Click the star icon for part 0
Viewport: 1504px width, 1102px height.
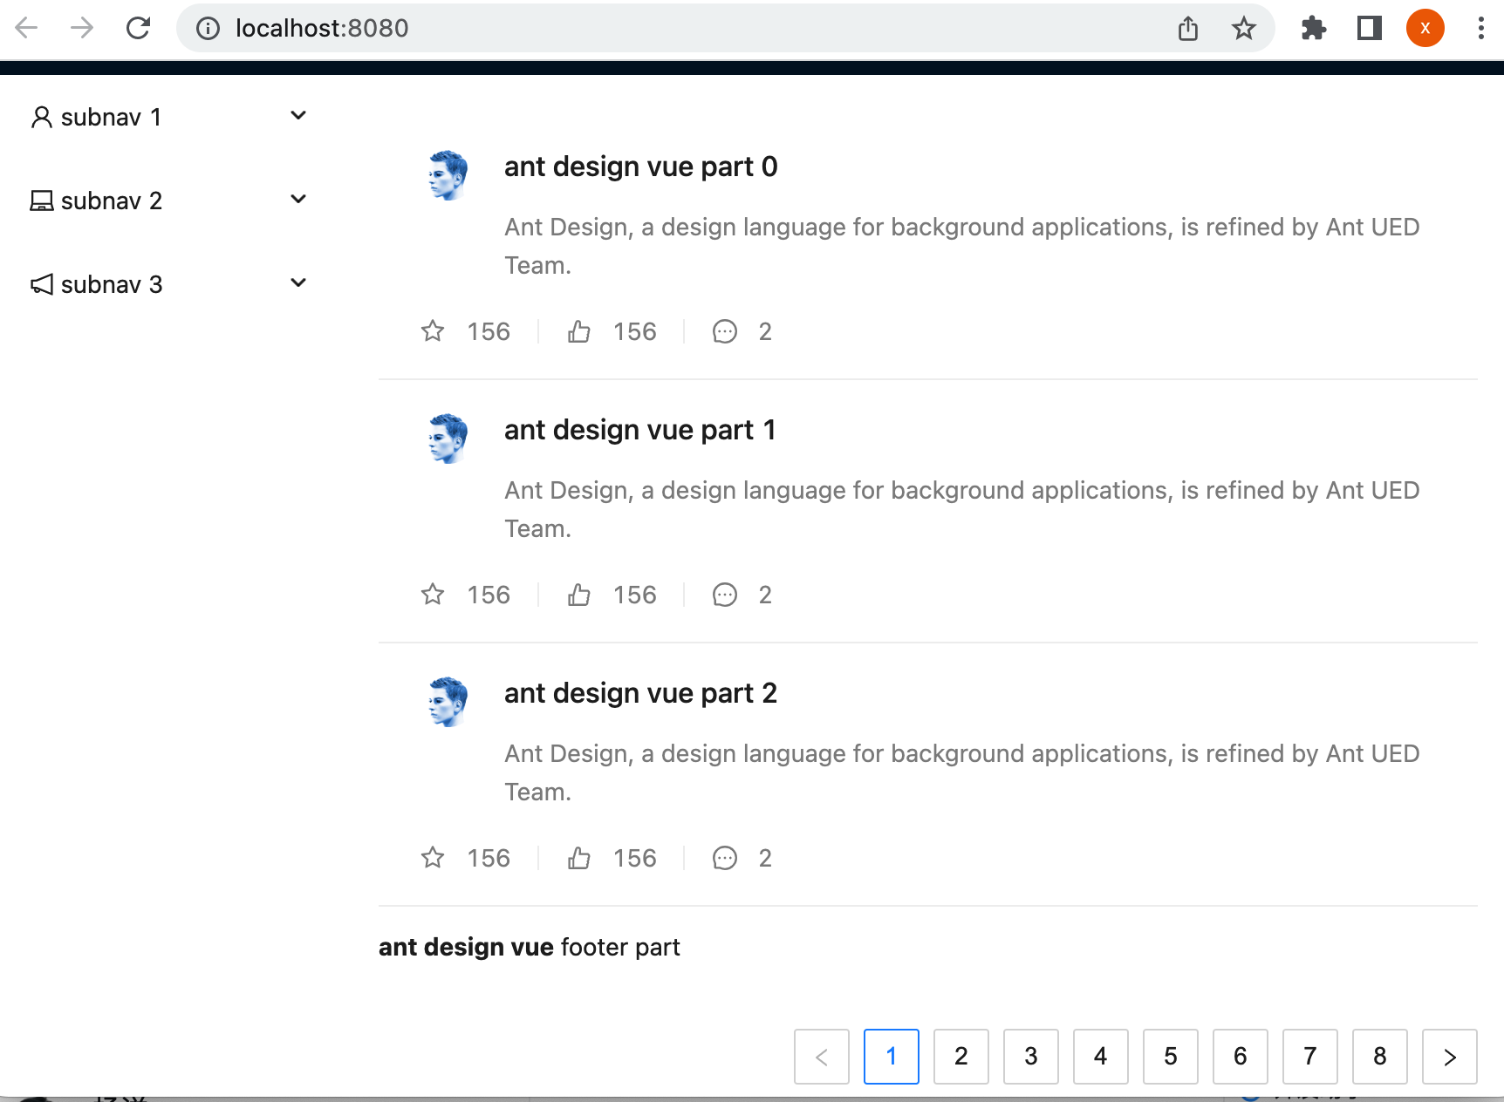(433, 331)
